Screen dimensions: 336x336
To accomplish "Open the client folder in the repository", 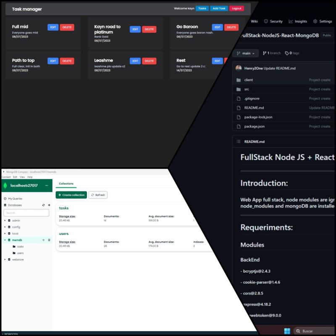I will point(249,80).
